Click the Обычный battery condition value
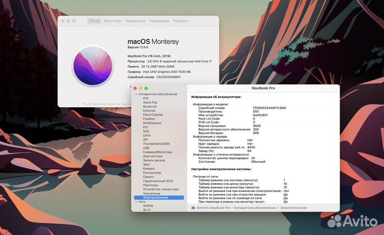 [258, 162]
